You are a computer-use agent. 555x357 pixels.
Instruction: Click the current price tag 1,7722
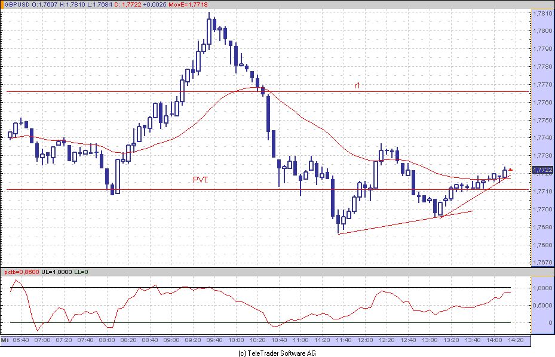pos(543,171)
